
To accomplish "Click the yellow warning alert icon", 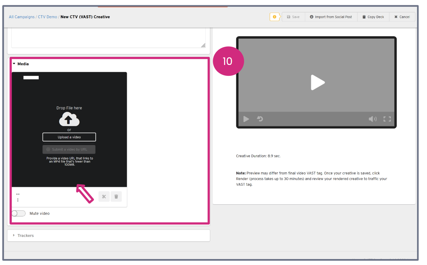I will pyautogui.click(x=274, y=17).
